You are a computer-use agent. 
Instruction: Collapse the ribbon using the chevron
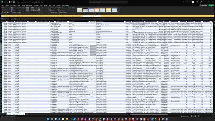point(213,14)
